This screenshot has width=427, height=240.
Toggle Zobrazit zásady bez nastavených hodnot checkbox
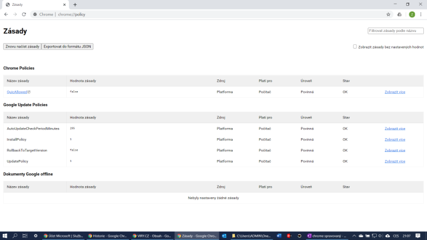click(355, 46)
